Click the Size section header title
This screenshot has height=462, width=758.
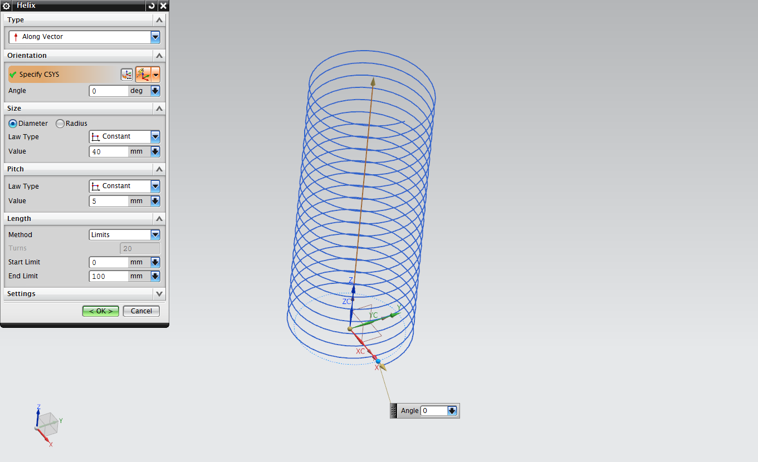(x=14, y=109)
